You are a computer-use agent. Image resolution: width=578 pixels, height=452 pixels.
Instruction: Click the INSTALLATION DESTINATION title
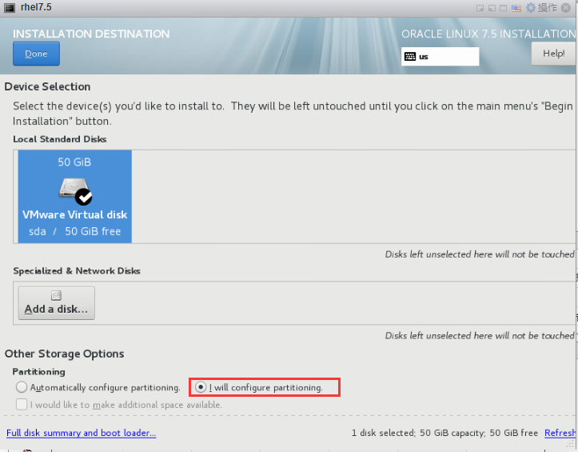(x=91, y=34)
